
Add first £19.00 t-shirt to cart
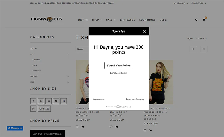pyautogui.click(x=83, y=127)
